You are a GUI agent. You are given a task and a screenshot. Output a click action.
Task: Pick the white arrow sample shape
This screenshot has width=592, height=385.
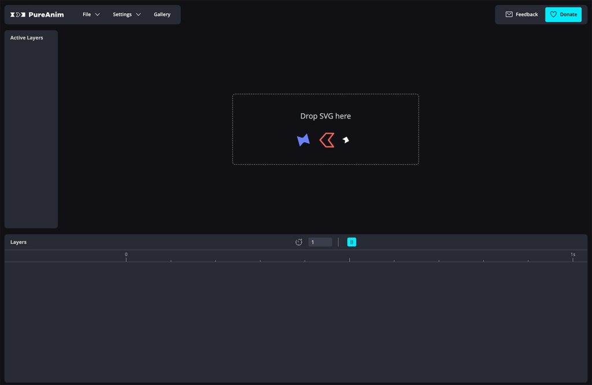click(346, 140)
